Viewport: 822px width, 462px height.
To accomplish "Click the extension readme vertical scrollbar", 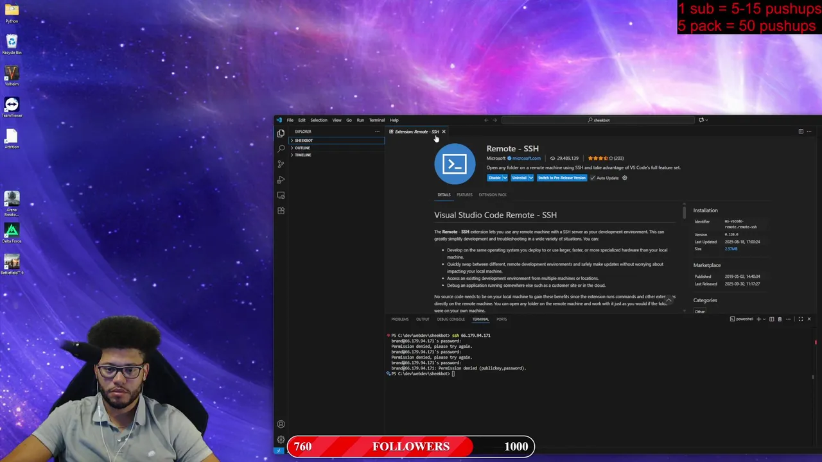I will pos(684,212).
